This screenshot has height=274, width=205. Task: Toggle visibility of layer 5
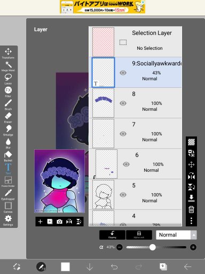tap(123, 195)
